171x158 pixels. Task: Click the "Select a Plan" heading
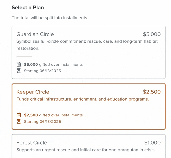tap(28, 8)
